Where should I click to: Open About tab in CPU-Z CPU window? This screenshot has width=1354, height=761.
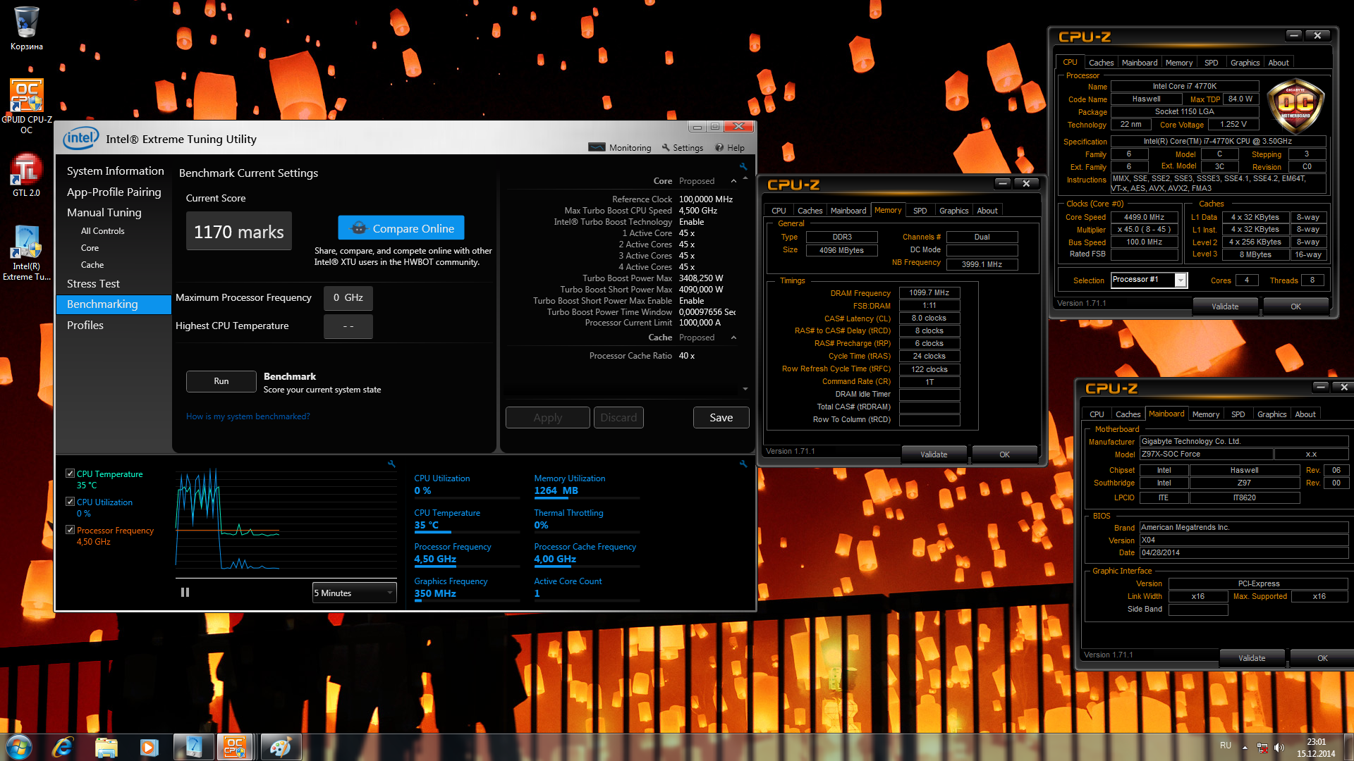coord(1278,63)
